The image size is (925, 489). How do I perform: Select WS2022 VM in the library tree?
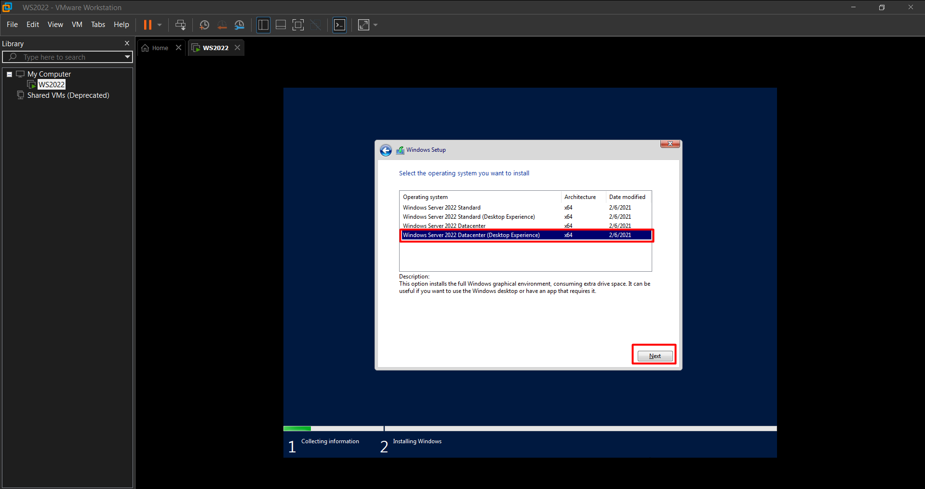point(52,85)
